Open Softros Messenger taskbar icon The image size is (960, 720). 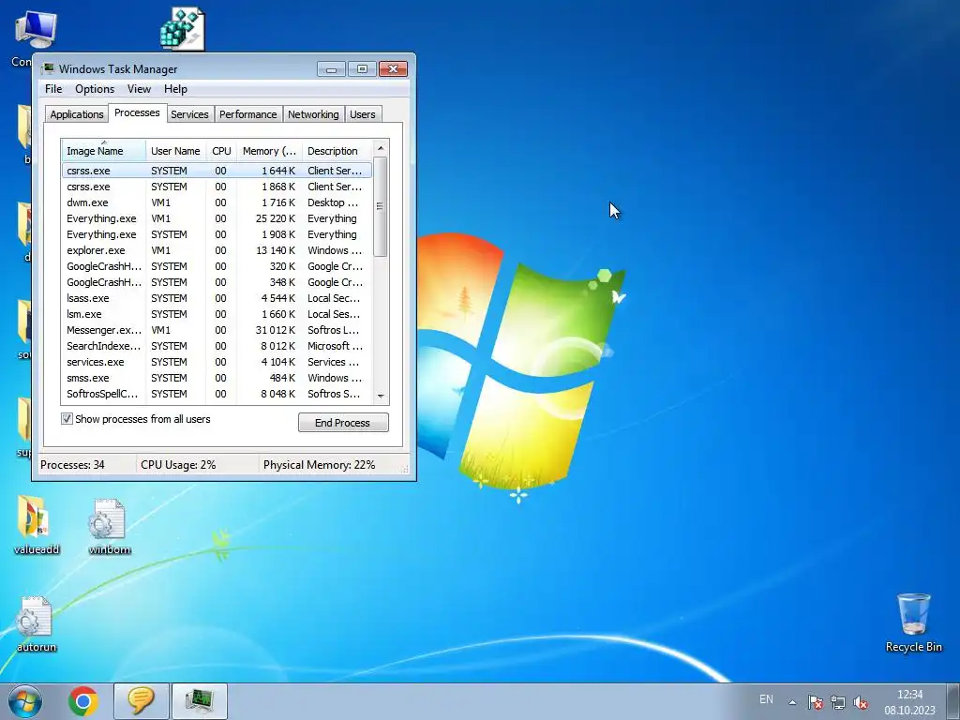pyautogui.click(x=142, y=701)
